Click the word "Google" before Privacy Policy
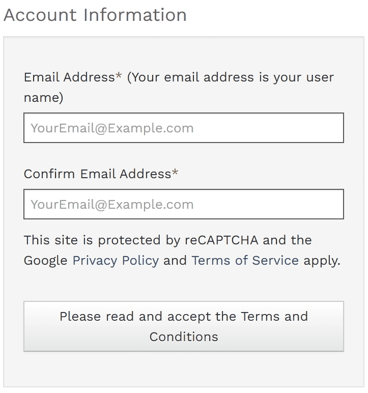The image size is (368, 393). tap(46, 261)
